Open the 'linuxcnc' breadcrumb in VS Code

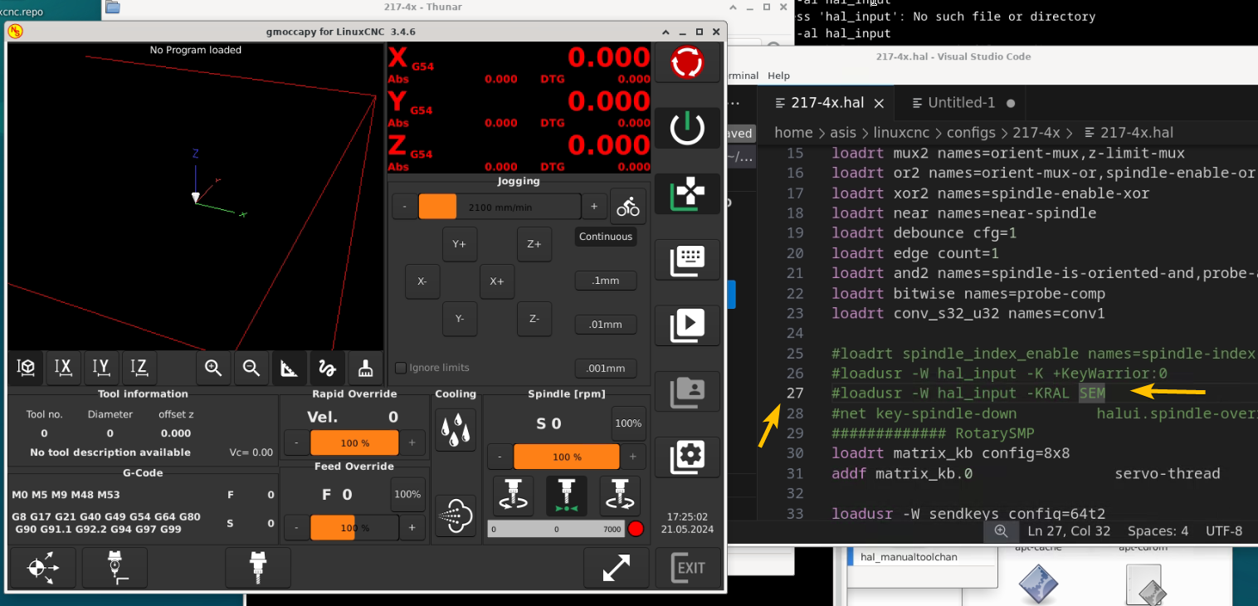coord(901,133)
